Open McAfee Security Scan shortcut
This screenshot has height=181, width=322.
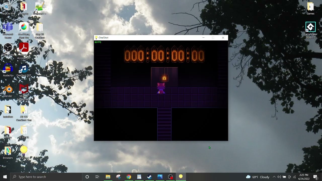click(x=24, y=92)
